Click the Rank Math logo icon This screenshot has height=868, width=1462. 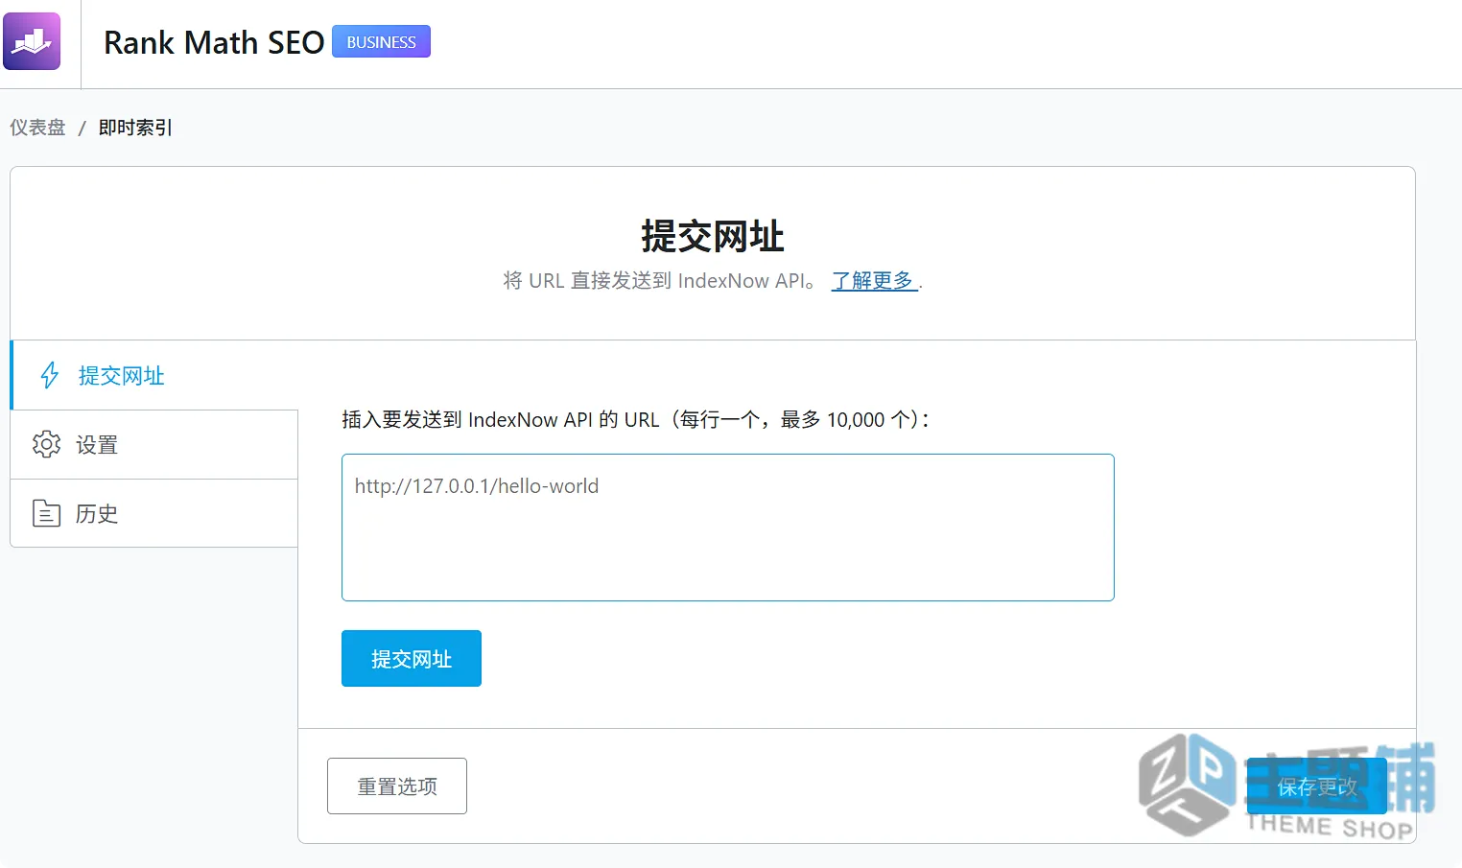[x=32, y=41]
